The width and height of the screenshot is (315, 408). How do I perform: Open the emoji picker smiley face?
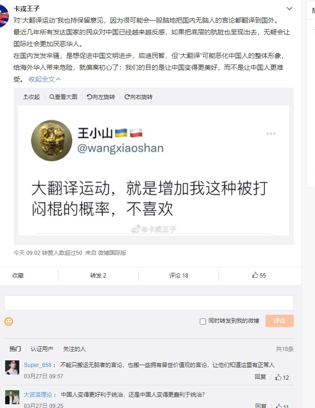pyautogui.click(x=8, y=321)
